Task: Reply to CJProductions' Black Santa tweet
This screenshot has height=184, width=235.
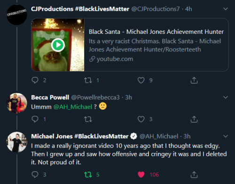Action: tap(35, 80)
